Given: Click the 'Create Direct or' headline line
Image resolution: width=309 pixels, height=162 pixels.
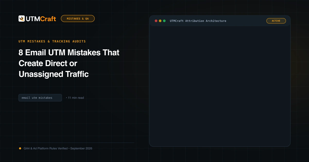Looking at the screenshot, I should (x=48, y=63).
